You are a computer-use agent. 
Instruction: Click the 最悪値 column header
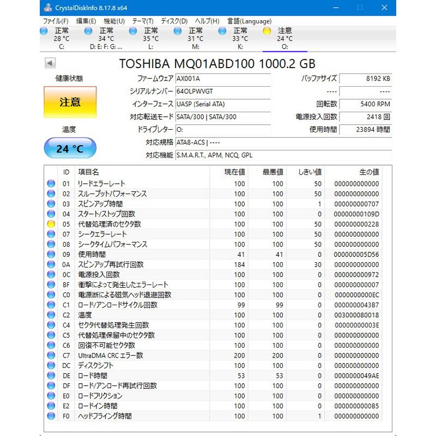point(267,172)
